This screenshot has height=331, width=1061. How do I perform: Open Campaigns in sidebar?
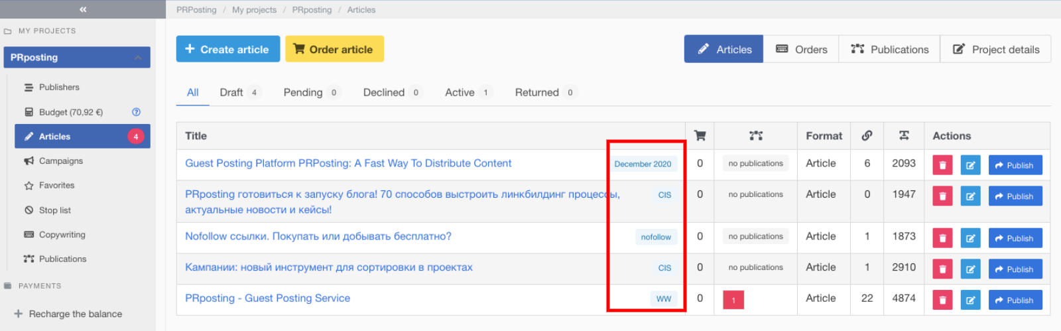pyautogui.click(x=54, y=161)
